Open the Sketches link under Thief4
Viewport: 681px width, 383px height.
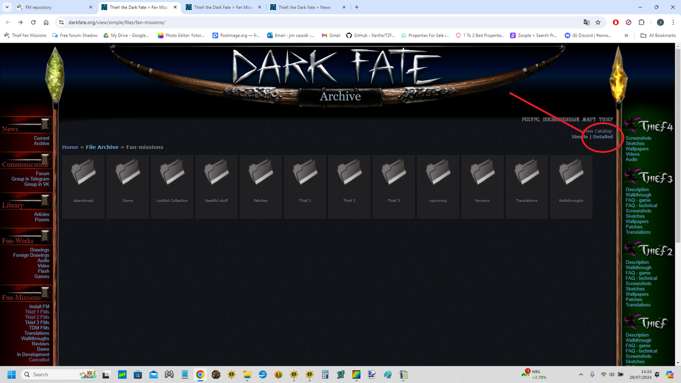(635, 144)
